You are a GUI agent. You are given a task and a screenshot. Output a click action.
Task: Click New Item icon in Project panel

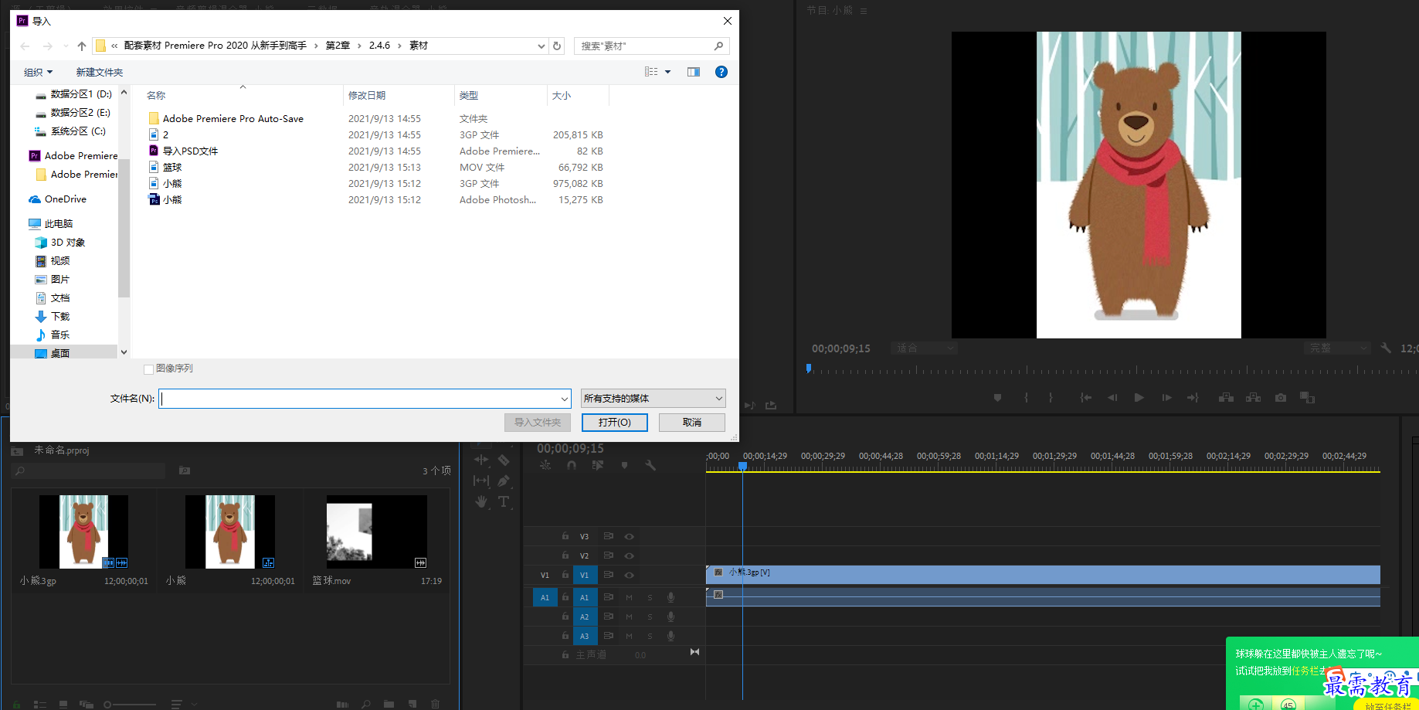412,704
